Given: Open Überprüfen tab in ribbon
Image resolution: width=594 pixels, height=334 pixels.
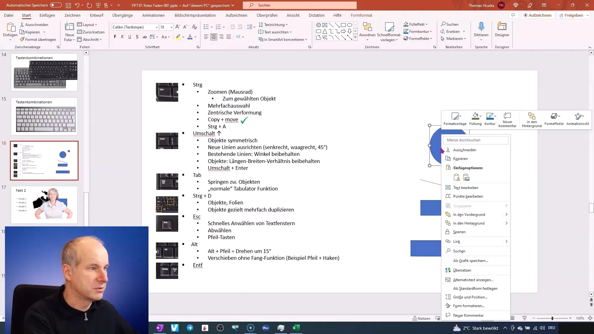Looking at the screenshot, I should point(267,15).
